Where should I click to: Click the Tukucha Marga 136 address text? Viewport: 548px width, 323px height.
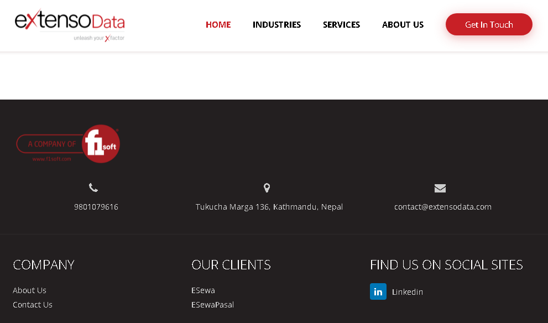(269, 207)
